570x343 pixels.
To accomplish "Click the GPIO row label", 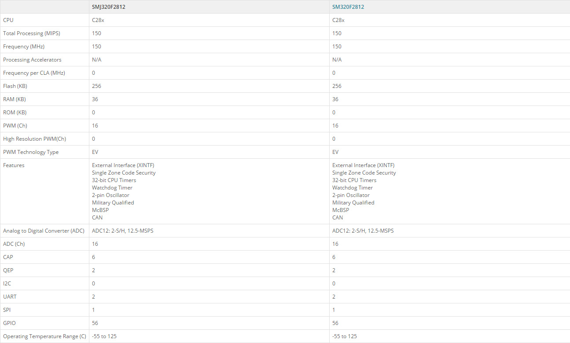I will pyautogui.click(x=9, y=323).
